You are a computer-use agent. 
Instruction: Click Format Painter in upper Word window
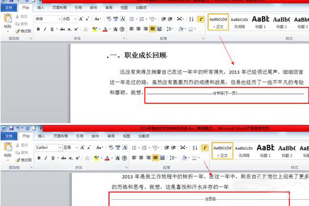pyautogui.click(x=24, y=31)
